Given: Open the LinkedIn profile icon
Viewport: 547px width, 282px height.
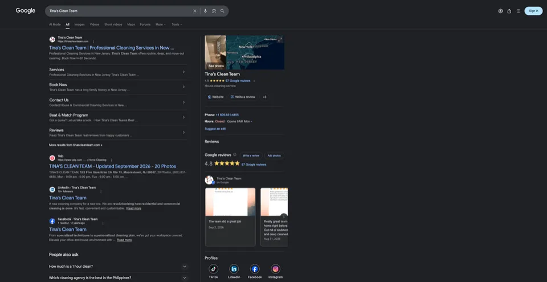Looking at the screenshot, I should click(x=234, y=269).
